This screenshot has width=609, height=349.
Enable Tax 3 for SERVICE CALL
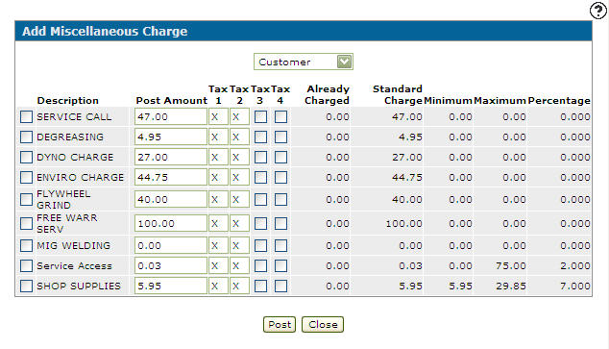(x=260, y=116)
